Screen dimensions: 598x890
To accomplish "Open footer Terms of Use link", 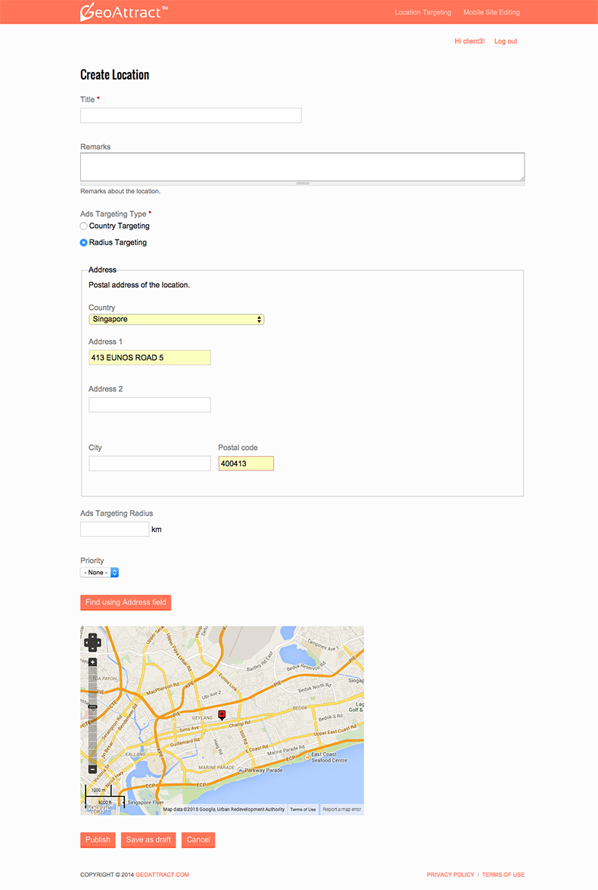I will pyautogui.click(x=503, y=875).
